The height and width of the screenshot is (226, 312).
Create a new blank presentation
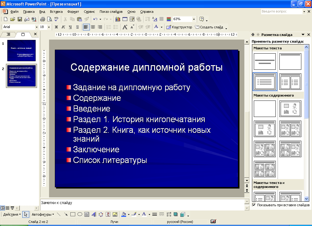[x=5, y=19]
